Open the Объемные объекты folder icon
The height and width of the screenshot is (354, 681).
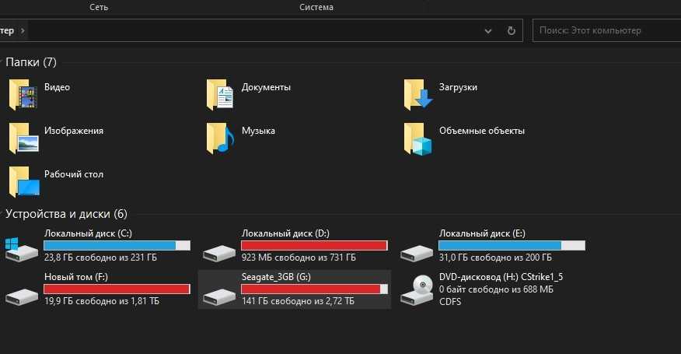[x=418, y=138]
